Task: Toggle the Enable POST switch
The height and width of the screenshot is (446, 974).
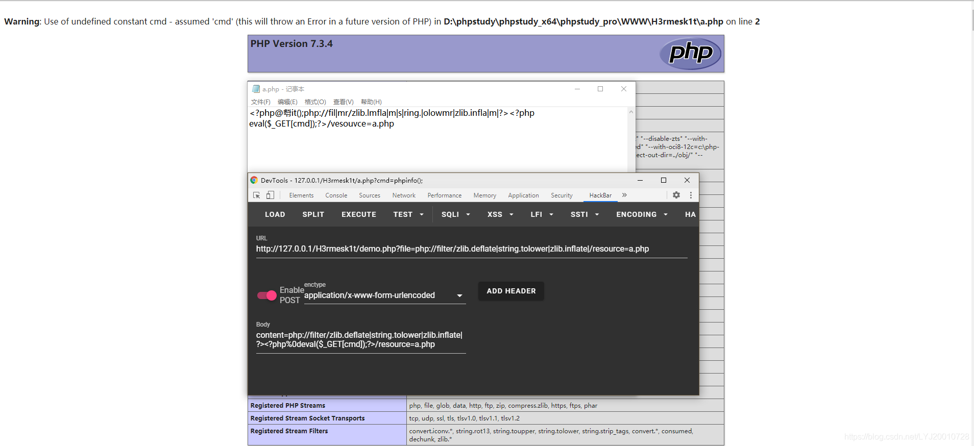Action: 266,295
